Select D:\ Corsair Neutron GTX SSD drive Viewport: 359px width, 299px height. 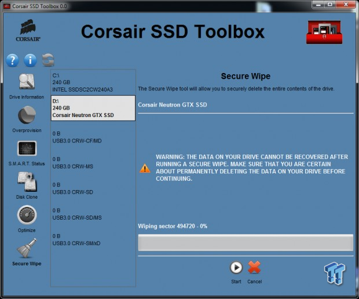[93, 108]
